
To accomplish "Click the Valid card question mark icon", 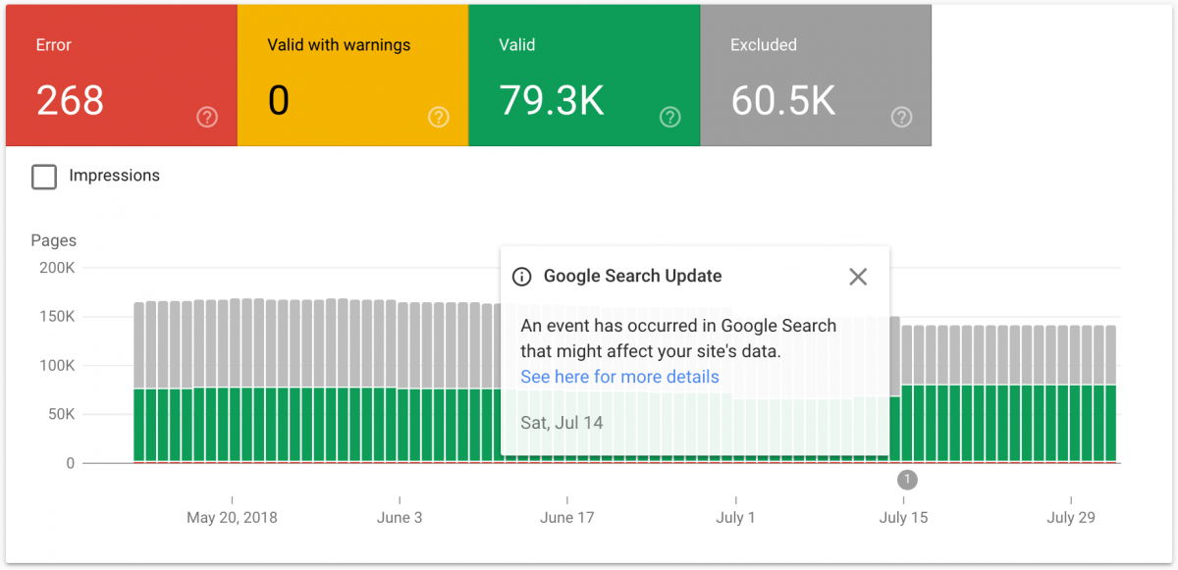I will (x=669, y=117).
